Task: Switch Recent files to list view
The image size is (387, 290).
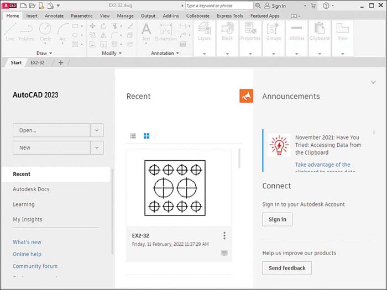Action: click(x=133, y=136)
